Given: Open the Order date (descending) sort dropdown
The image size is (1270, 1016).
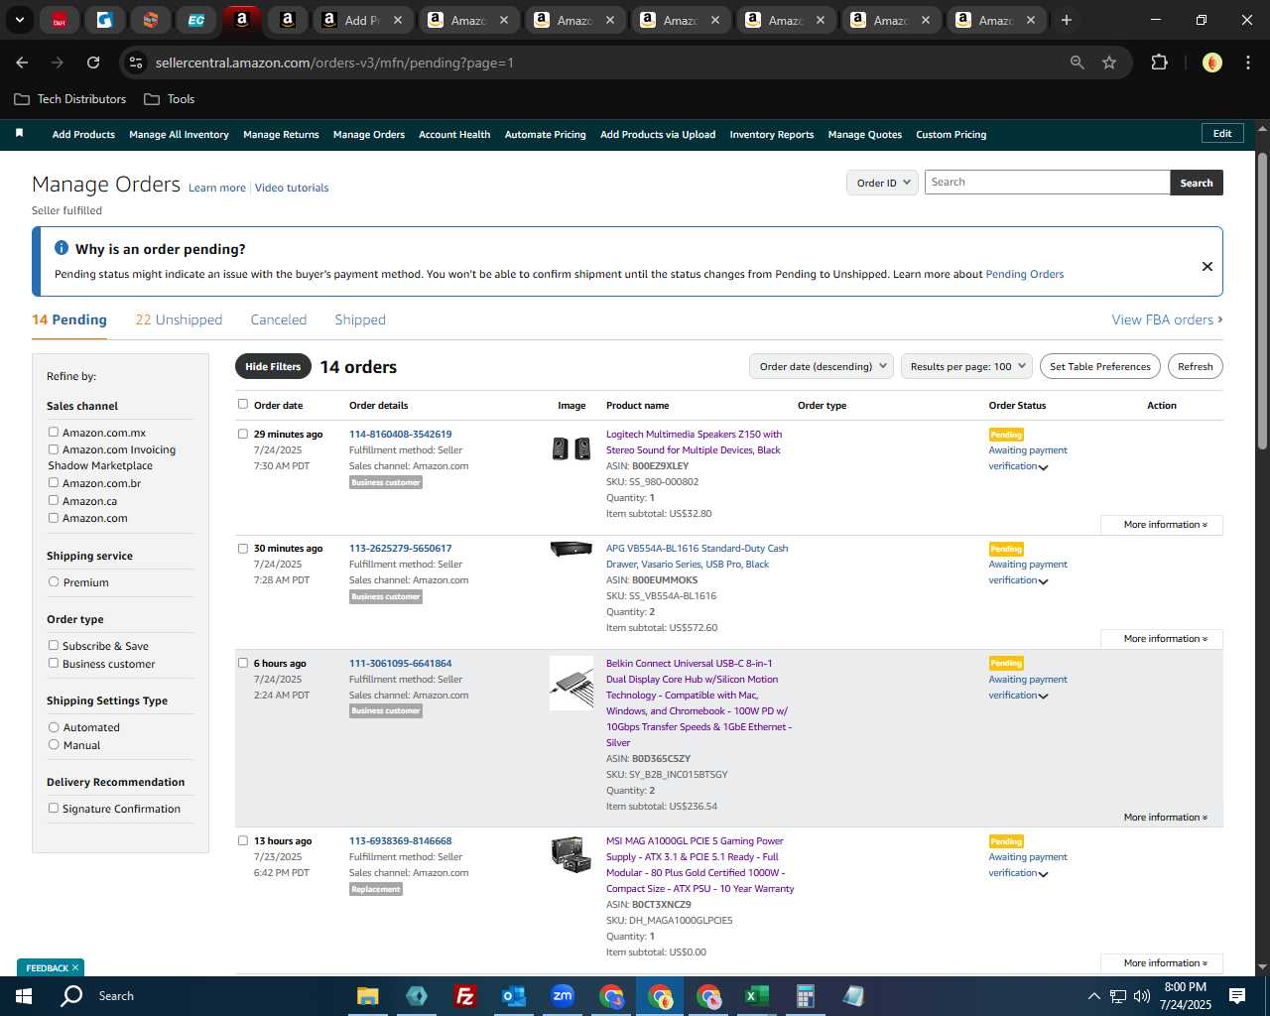Looking at the screenshot, I should tap(822, 366).
